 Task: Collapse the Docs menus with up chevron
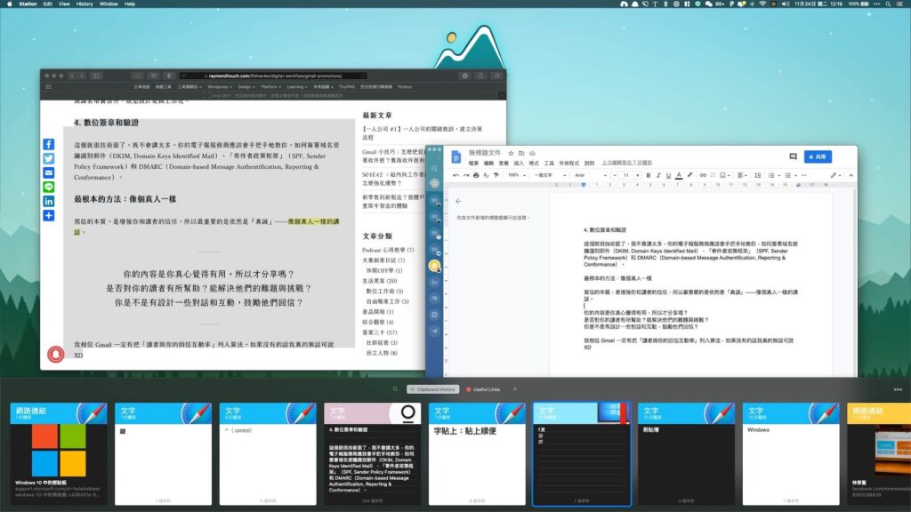pyautogui.click(x=851, y=175)
